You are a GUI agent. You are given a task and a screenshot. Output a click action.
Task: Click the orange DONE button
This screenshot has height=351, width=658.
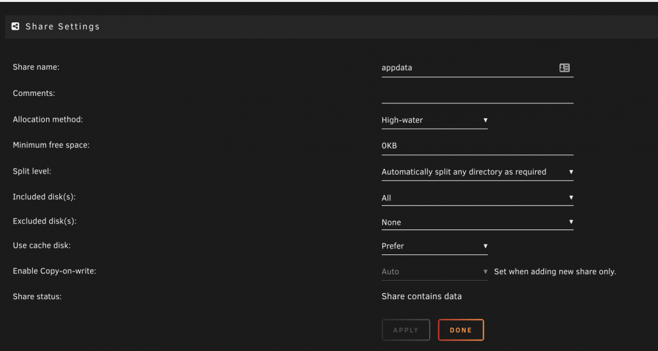click(461, 330)
